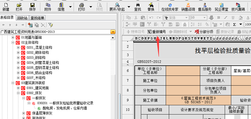Click the filter icon in directory toolbar
The height and width of the screenshot is (119, 251).
[51, 25]
